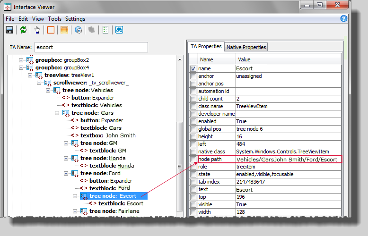Click icon of tree node Cars
Image resolution: width=368 pixels, height=236 pixels.
tap(66, 113)
